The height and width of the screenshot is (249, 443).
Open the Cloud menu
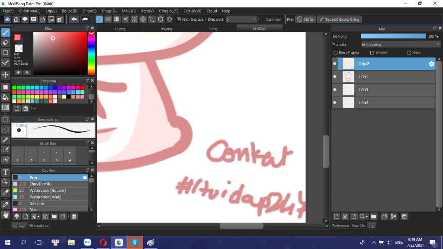[212, 11]
